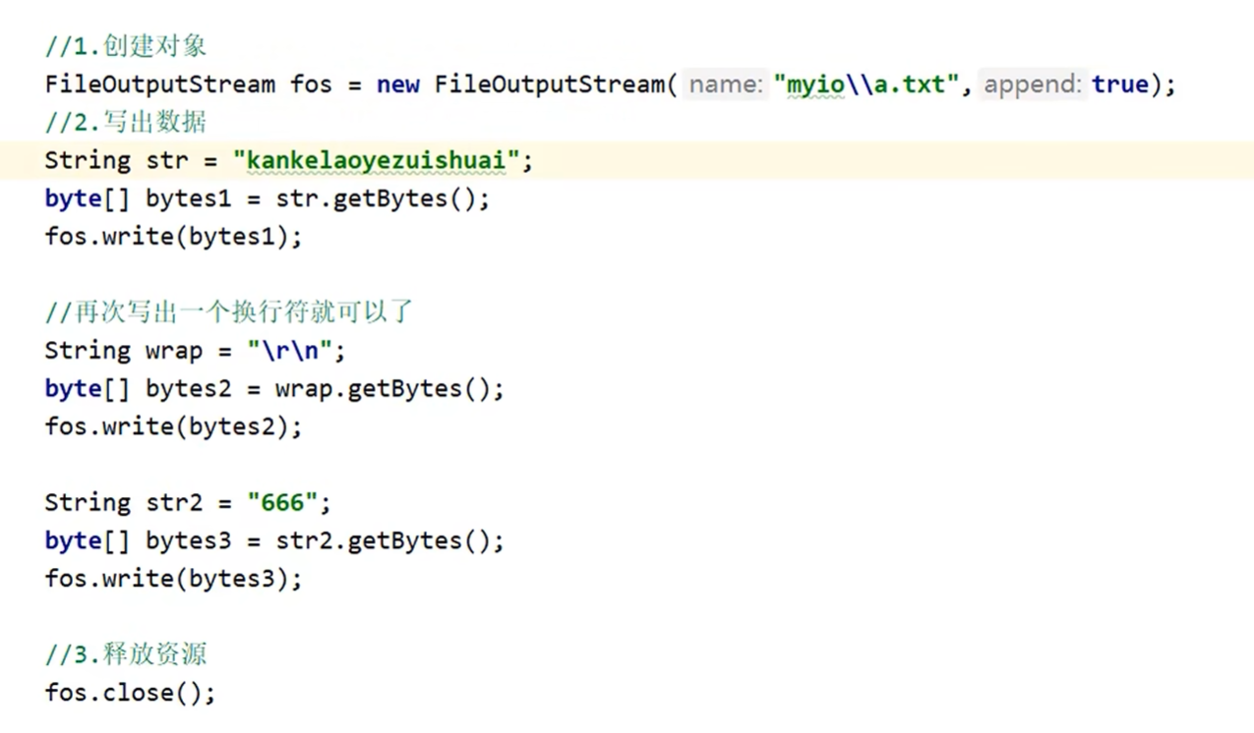Click the string "myio\\a.txt"
The height and width of the screenshot is (733, 1254).
point(866,85)
